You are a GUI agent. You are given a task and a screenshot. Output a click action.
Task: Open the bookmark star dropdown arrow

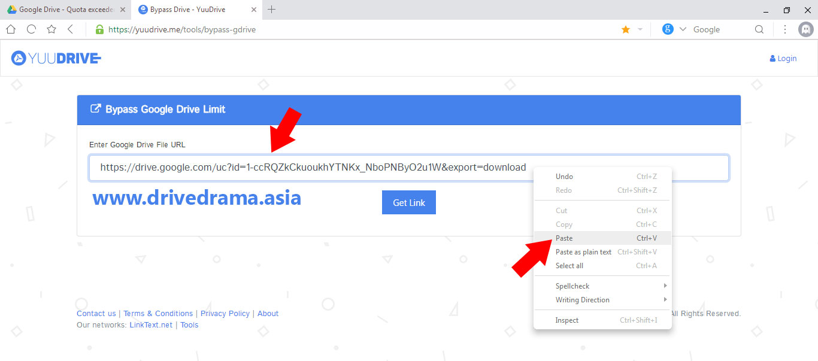coord(640,29)
